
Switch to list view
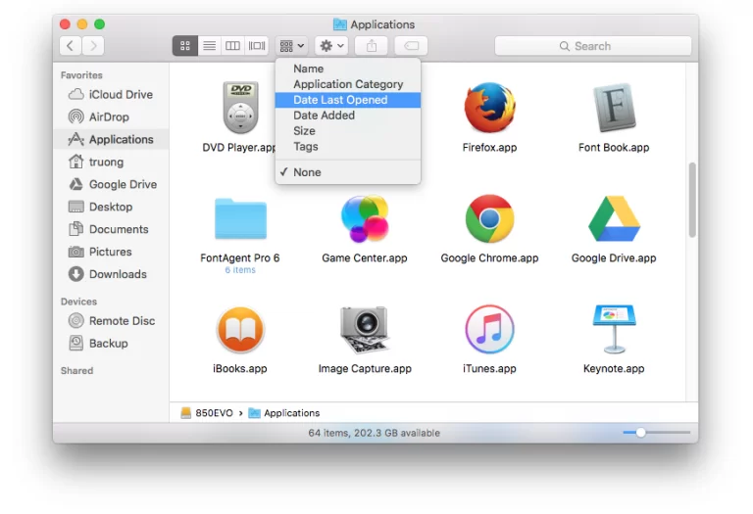(210, 46)
